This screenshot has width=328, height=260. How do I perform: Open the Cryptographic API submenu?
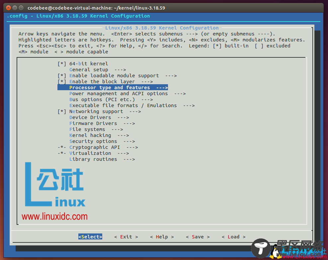coord(95,147)
